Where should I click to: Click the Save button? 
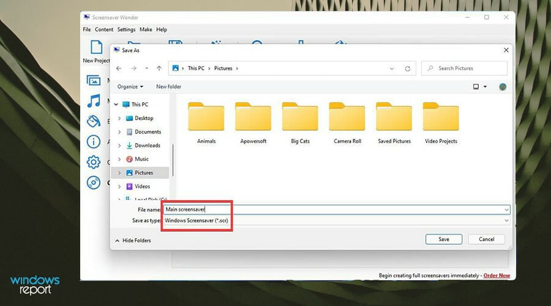[444, 239]
